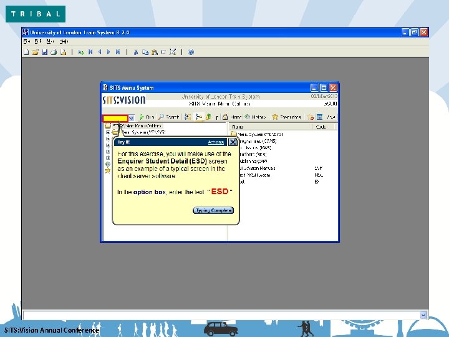Viewport: 449px width, 337px height.
Task: Click the yellow option box field
Action: pyautogui.click(x=115, y=118)
